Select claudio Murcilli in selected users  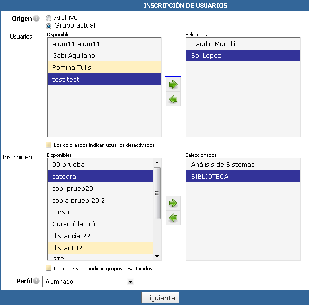(243, 44)
